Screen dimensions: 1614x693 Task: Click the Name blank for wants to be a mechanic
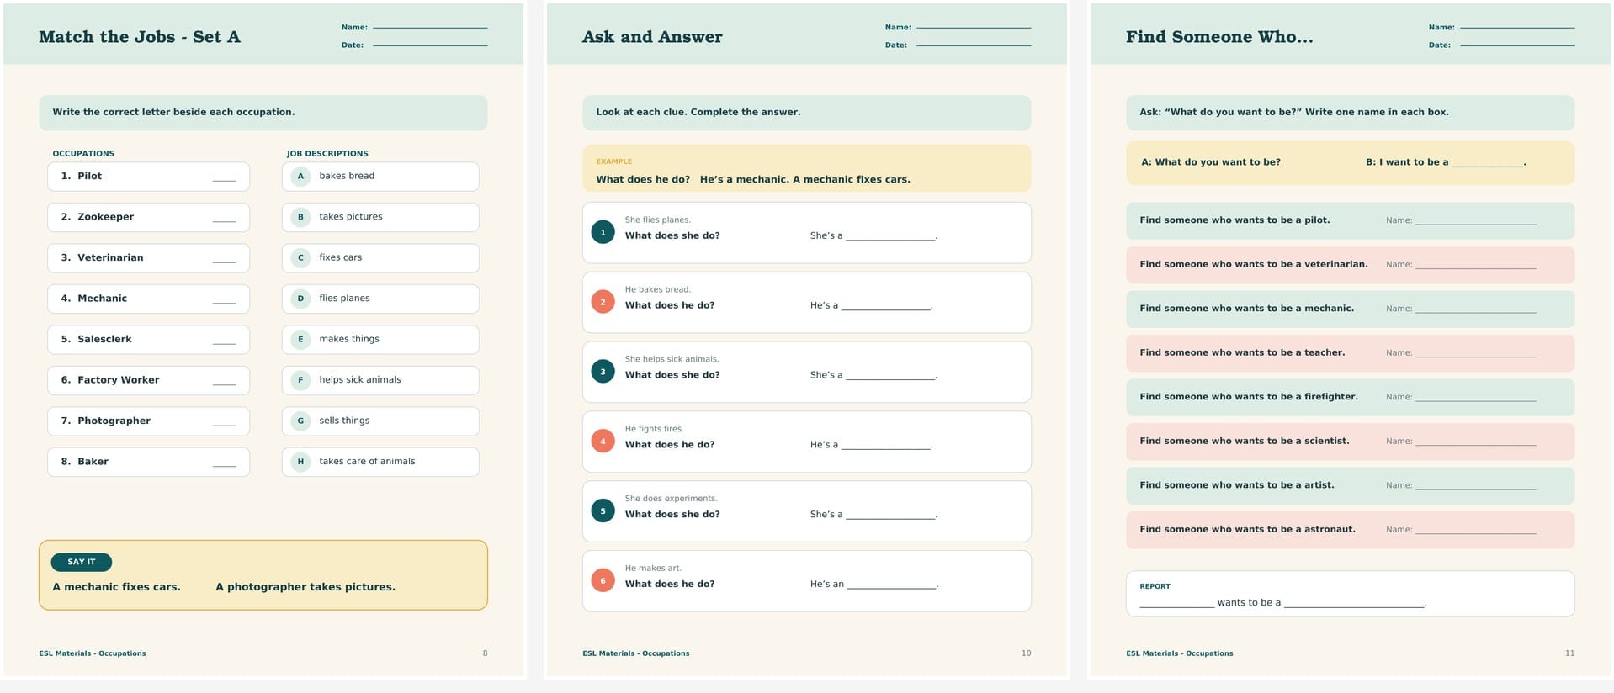point(1476,310)
